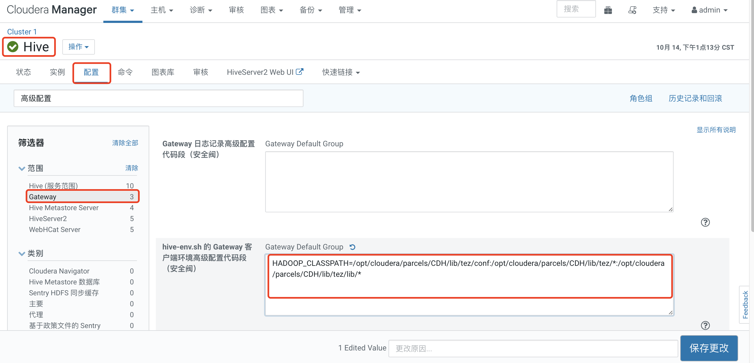Filter by Hive Metastore 数据库 category
This screenshot has width=754, height=363.
(81, 282)
